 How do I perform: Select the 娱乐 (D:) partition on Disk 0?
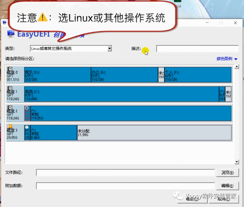coord(57,75)
